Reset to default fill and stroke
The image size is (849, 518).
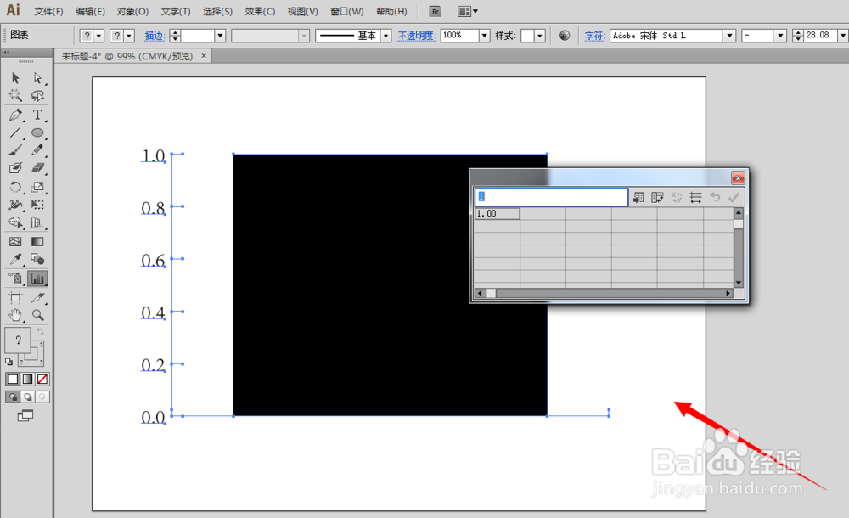point(8,362)
